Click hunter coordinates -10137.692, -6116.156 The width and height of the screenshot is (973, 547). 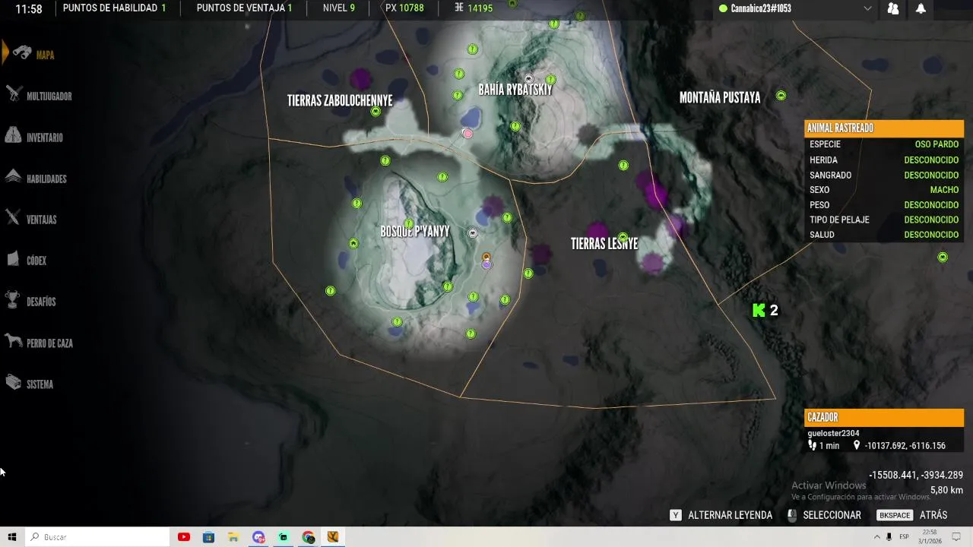pos(905,446)
